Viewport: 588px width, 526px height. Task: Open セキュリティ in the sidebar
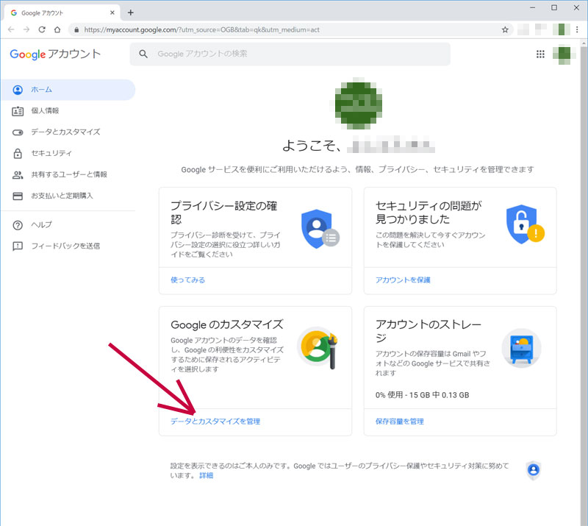click(51, 154)
